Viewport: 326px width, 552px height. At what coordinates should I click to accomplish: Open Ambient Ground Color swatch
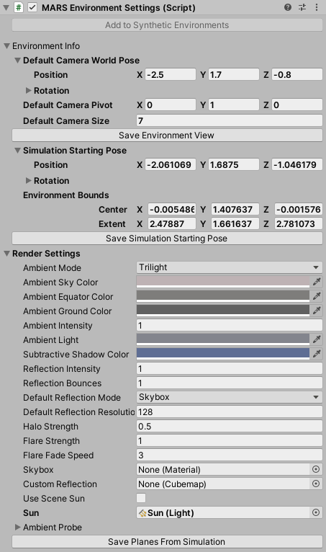(223, 311)
